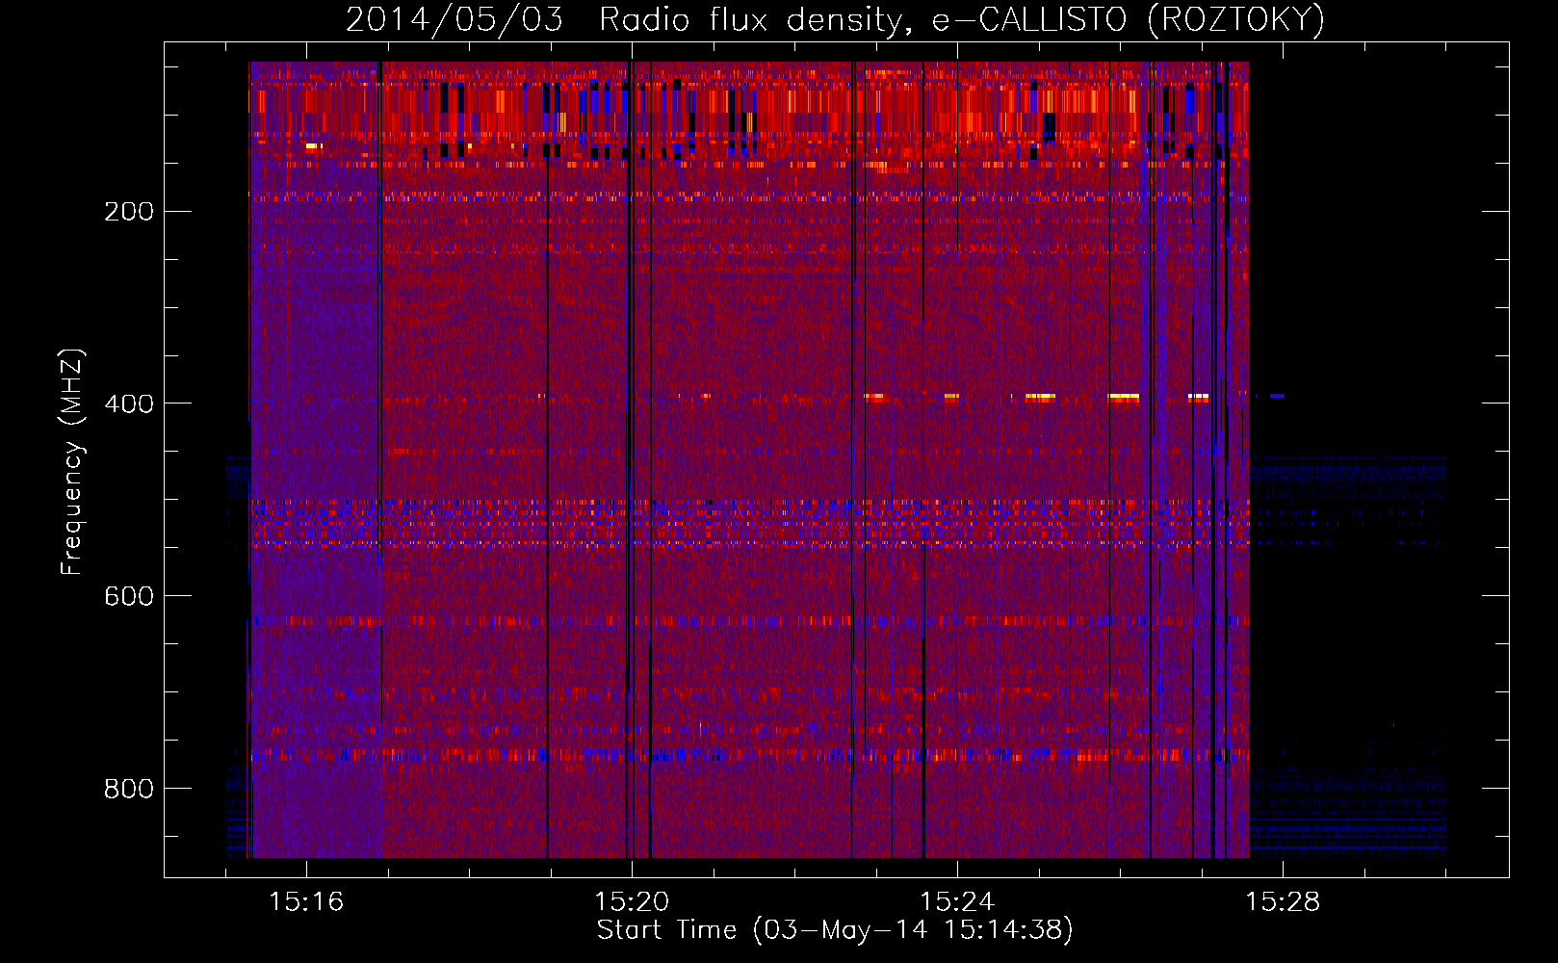Image resolution: width=1558 pixels, height=963 pixels.
Task: Click the 'Frequency (MHZ)' axis label
Action: coord(72,461)
